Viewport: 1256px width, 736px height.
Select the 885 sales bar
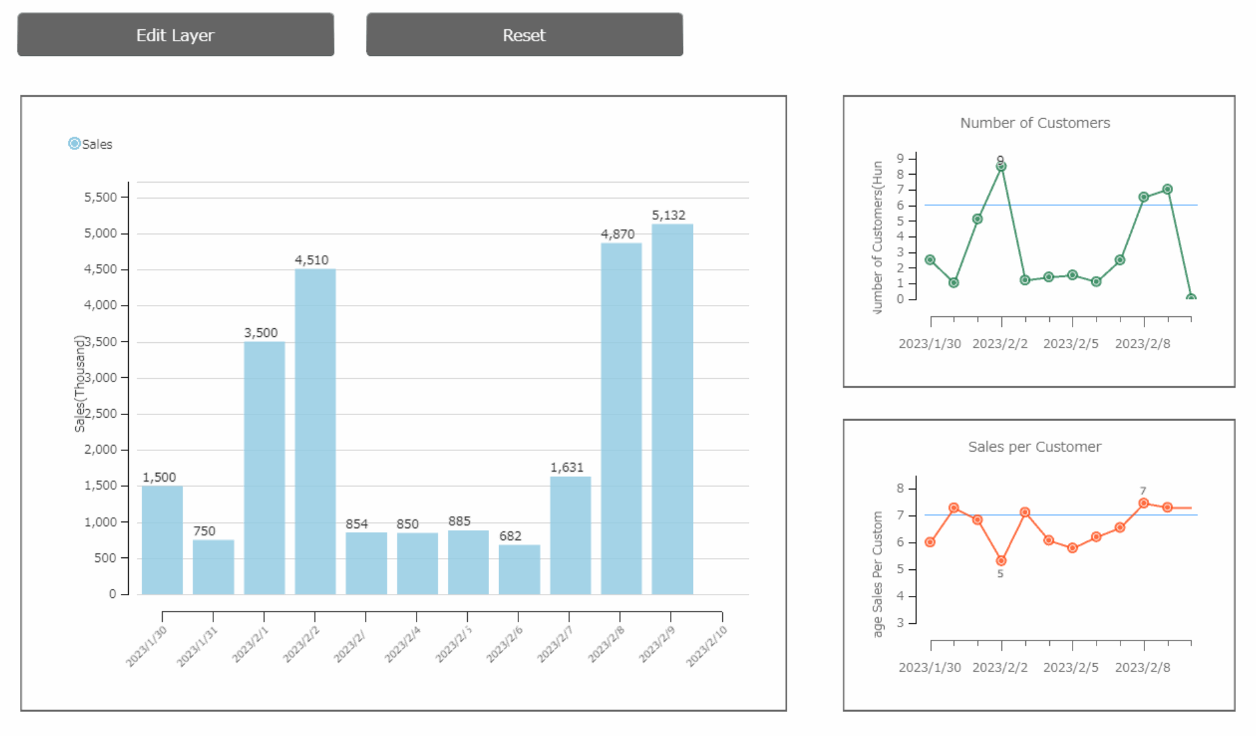pyautogui.click(x=468, y=562)
